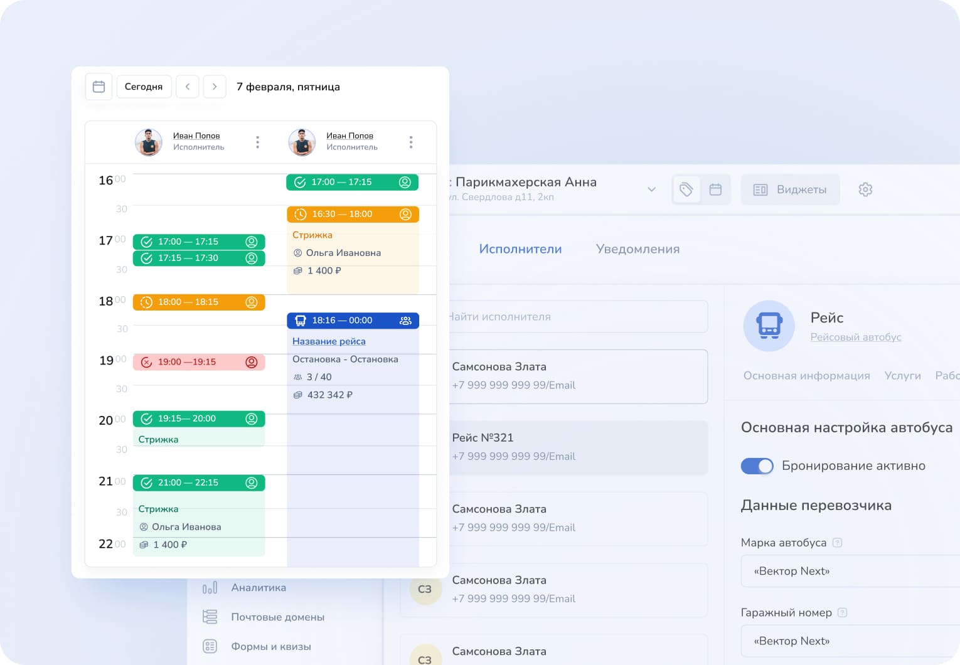The width and height of the screenshot is (960, 665).
Task: Follow the Название рейса link
Action: (x=329, y=341)
